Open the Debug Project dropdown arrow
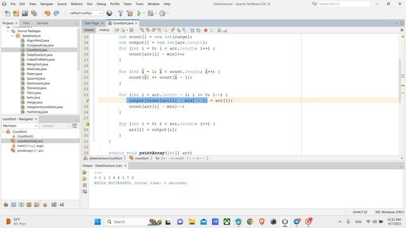The width and height of the screenshot is (406, 228). pos(156,13)
